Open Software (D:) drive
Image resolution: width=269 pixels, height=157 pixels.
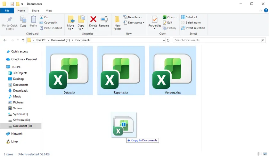19,120
